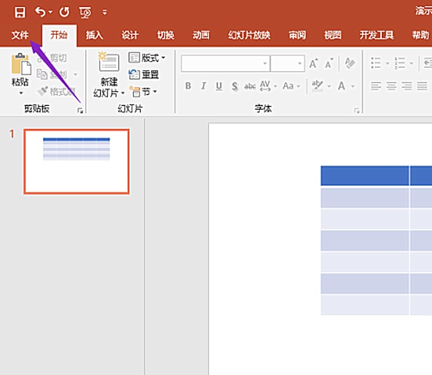Open the font size dropdown

pyautogui.click(x=300, y=64)
